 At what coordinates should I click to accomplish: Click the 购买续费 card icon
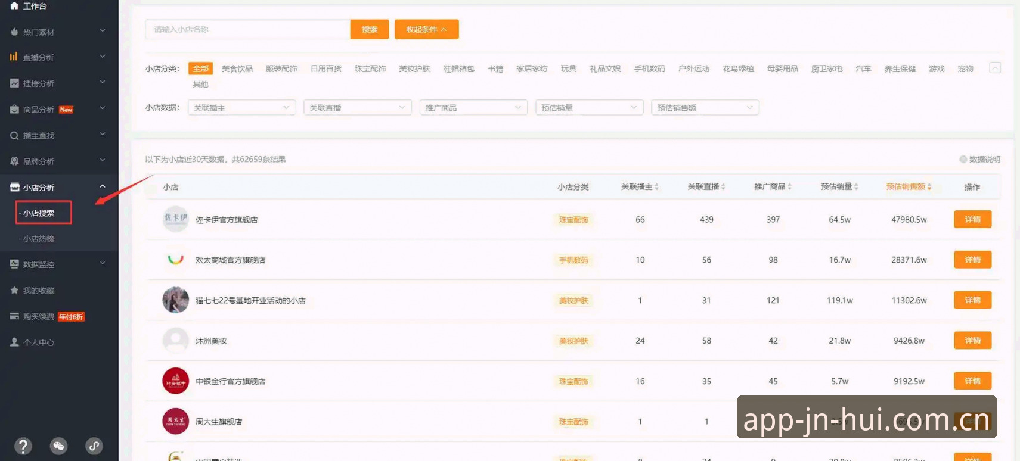pos(14,316)
